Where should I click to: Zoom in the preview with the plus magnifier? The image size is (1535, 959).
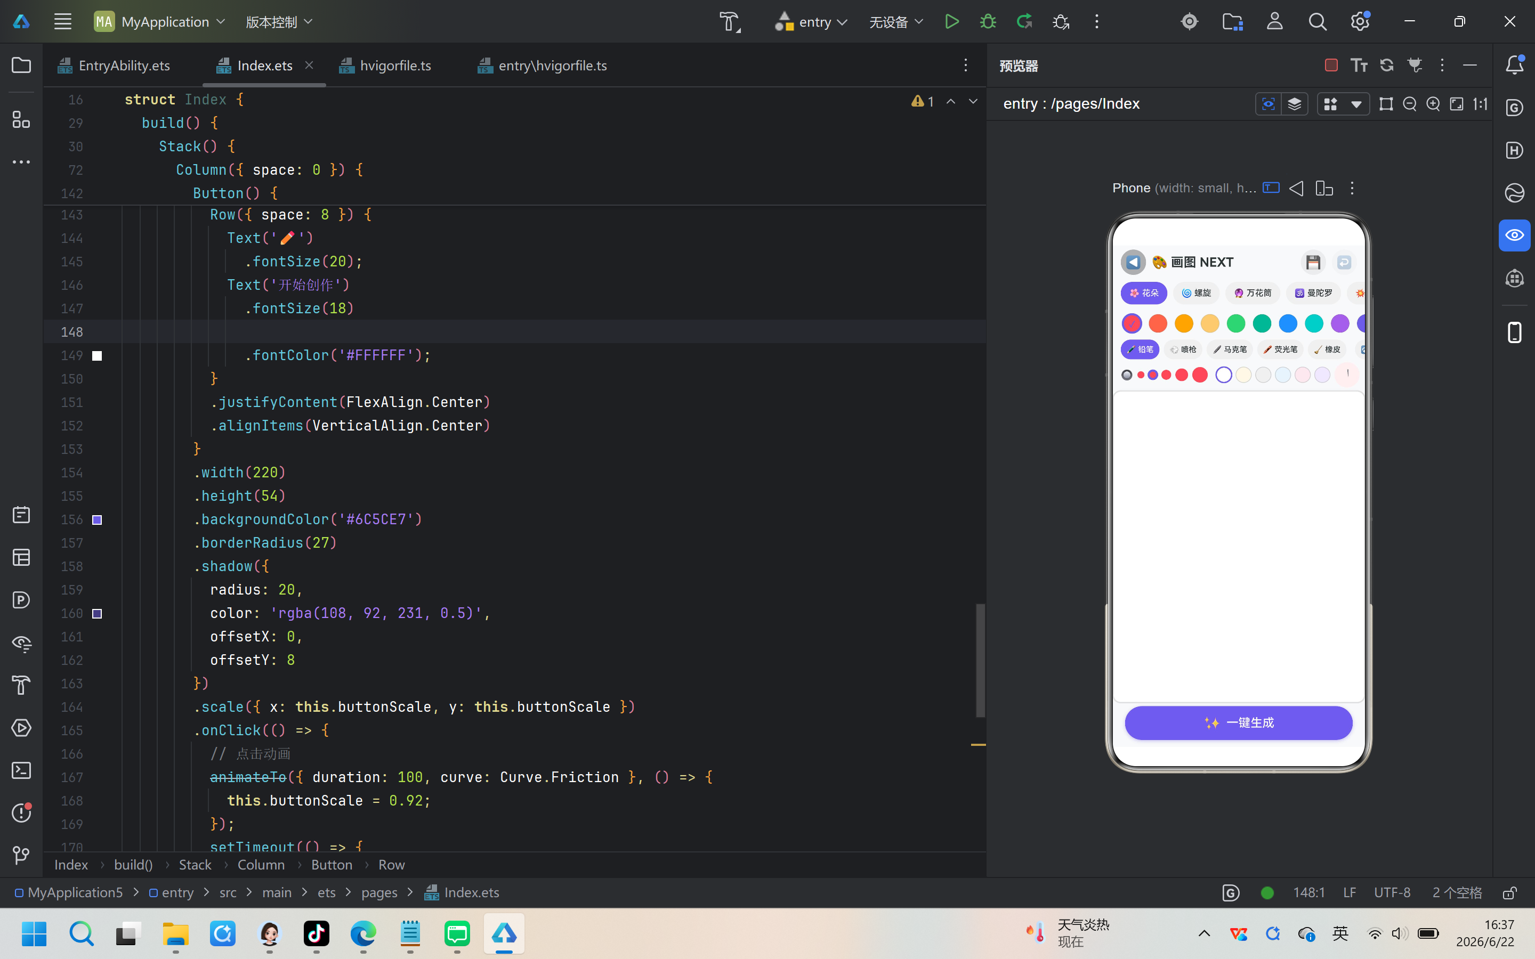coord(1433,104)
